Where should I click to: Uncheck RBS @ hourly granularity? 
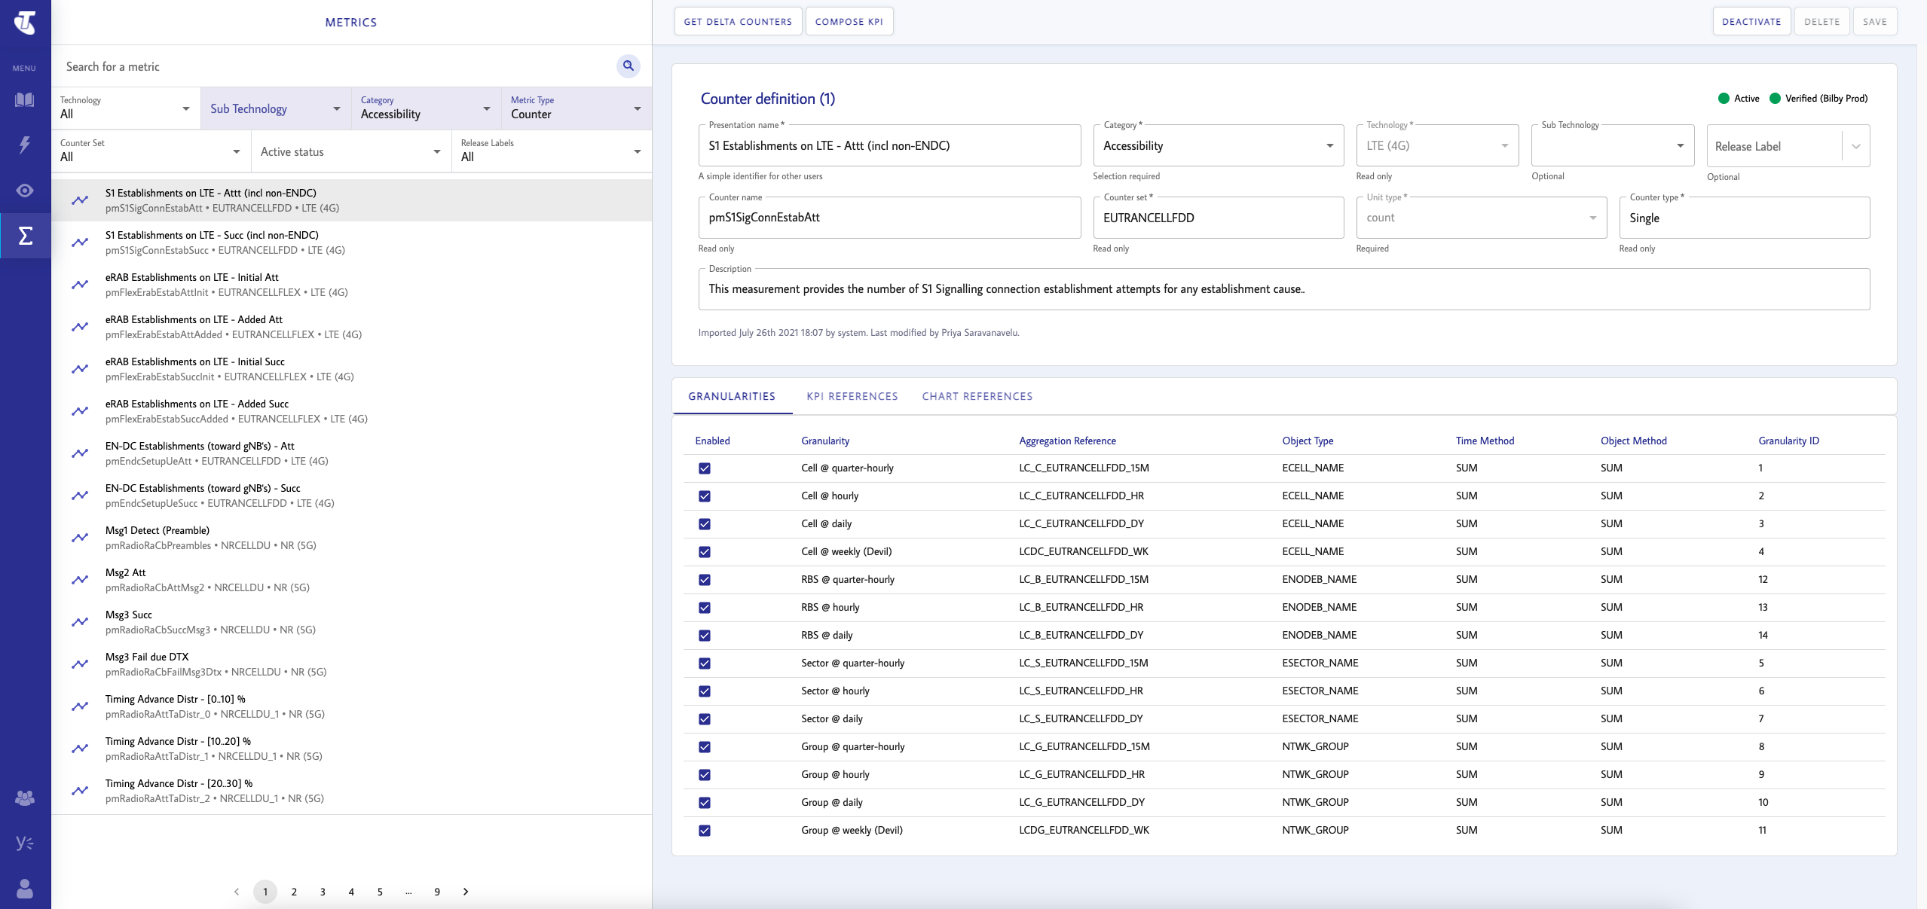click(x=705, y=608)
